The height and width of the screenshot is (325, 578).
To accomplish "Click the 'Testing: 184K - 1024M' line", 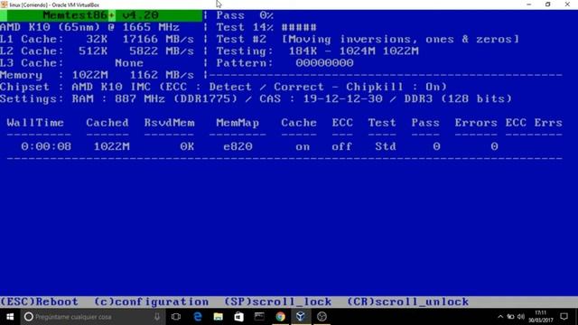I will click(x=317, y=51).
